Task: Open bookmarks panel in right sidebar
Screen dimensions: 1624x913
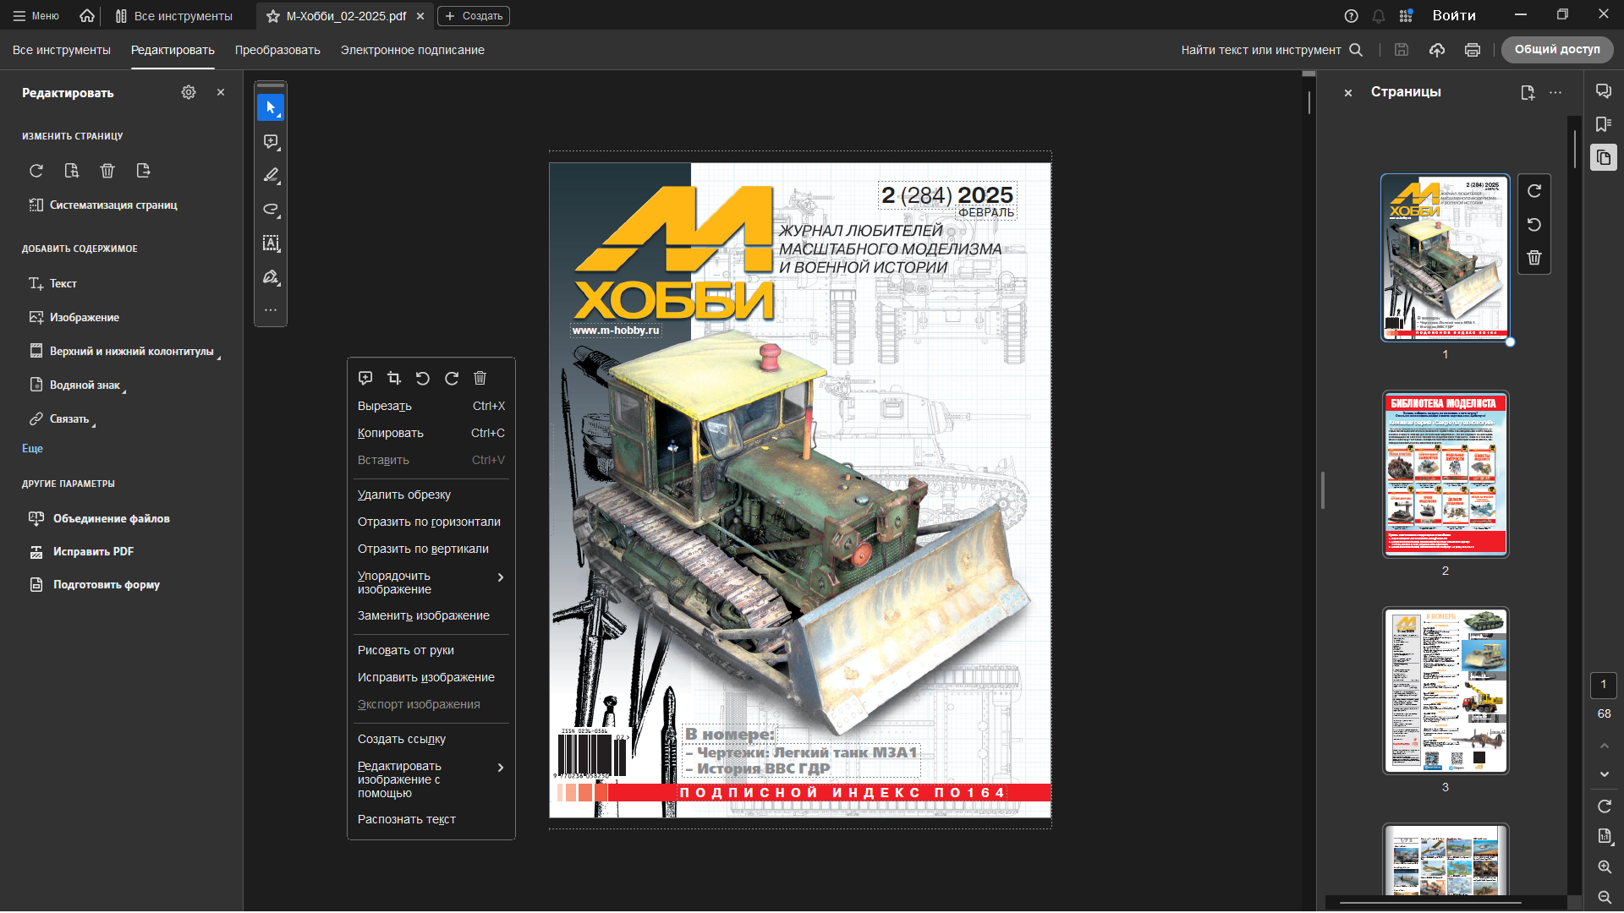Action: 1603,124
